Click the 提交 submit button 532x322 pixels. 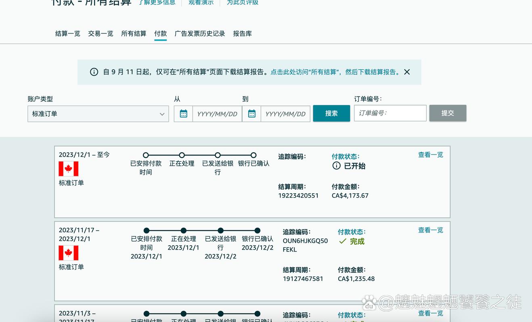click(x=448, y=113)
